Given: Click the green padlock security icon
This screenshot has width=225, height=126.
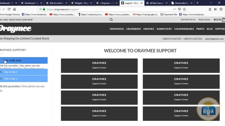Looking at the screenshot, I should point(44,9).
